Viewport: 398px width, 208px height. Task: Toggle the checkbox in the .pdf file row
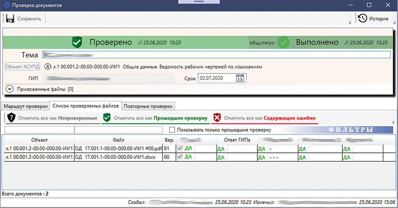(180, 148)
